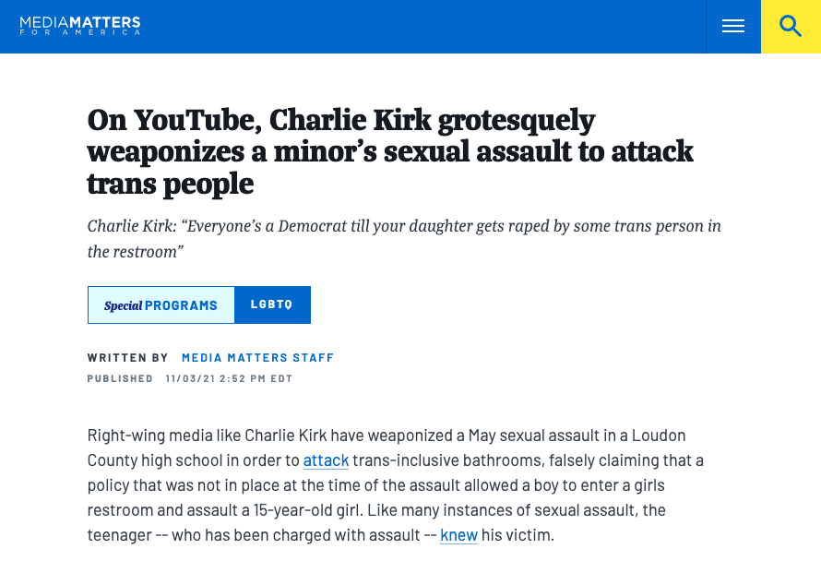The height and width of the screenshot is (561, 821).
Task: Click "trans people" at the headline end
Action: [170, 184]
